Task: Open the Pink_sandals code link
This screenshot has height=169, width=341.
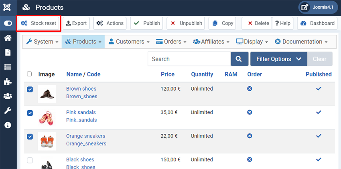Action: [x=81, y=120]
